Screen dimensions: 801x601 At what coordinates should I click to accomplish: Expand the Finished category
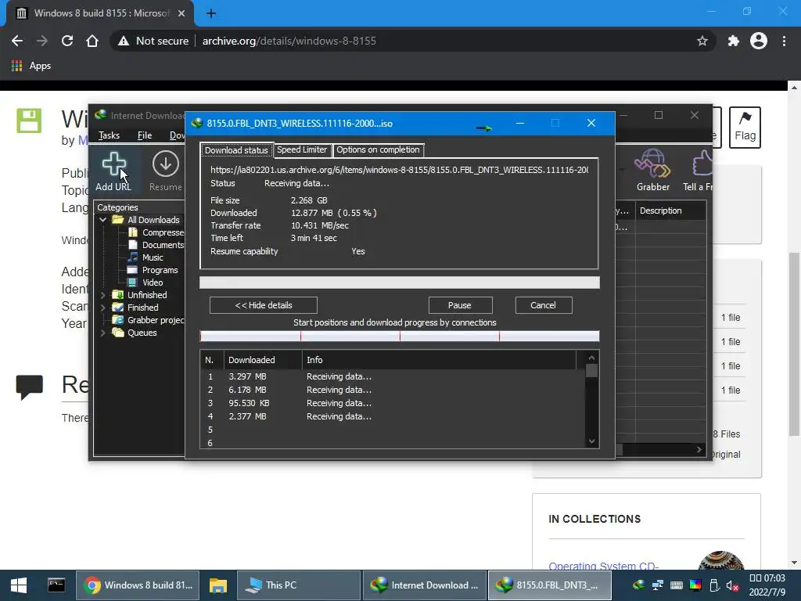point(102,308)
